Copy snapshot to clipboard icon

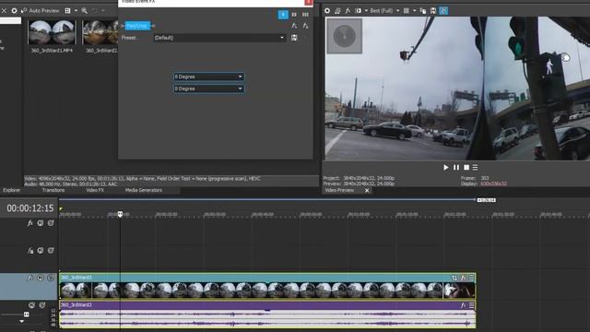tap(423, 10)
